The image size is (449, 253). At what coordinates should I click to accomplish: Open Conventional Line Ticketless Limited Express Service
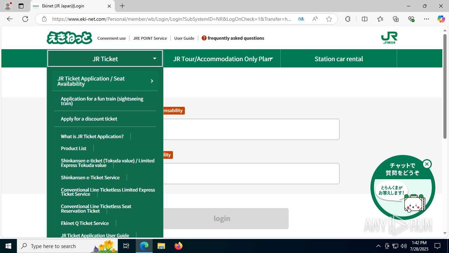click(x=108, y=192)
